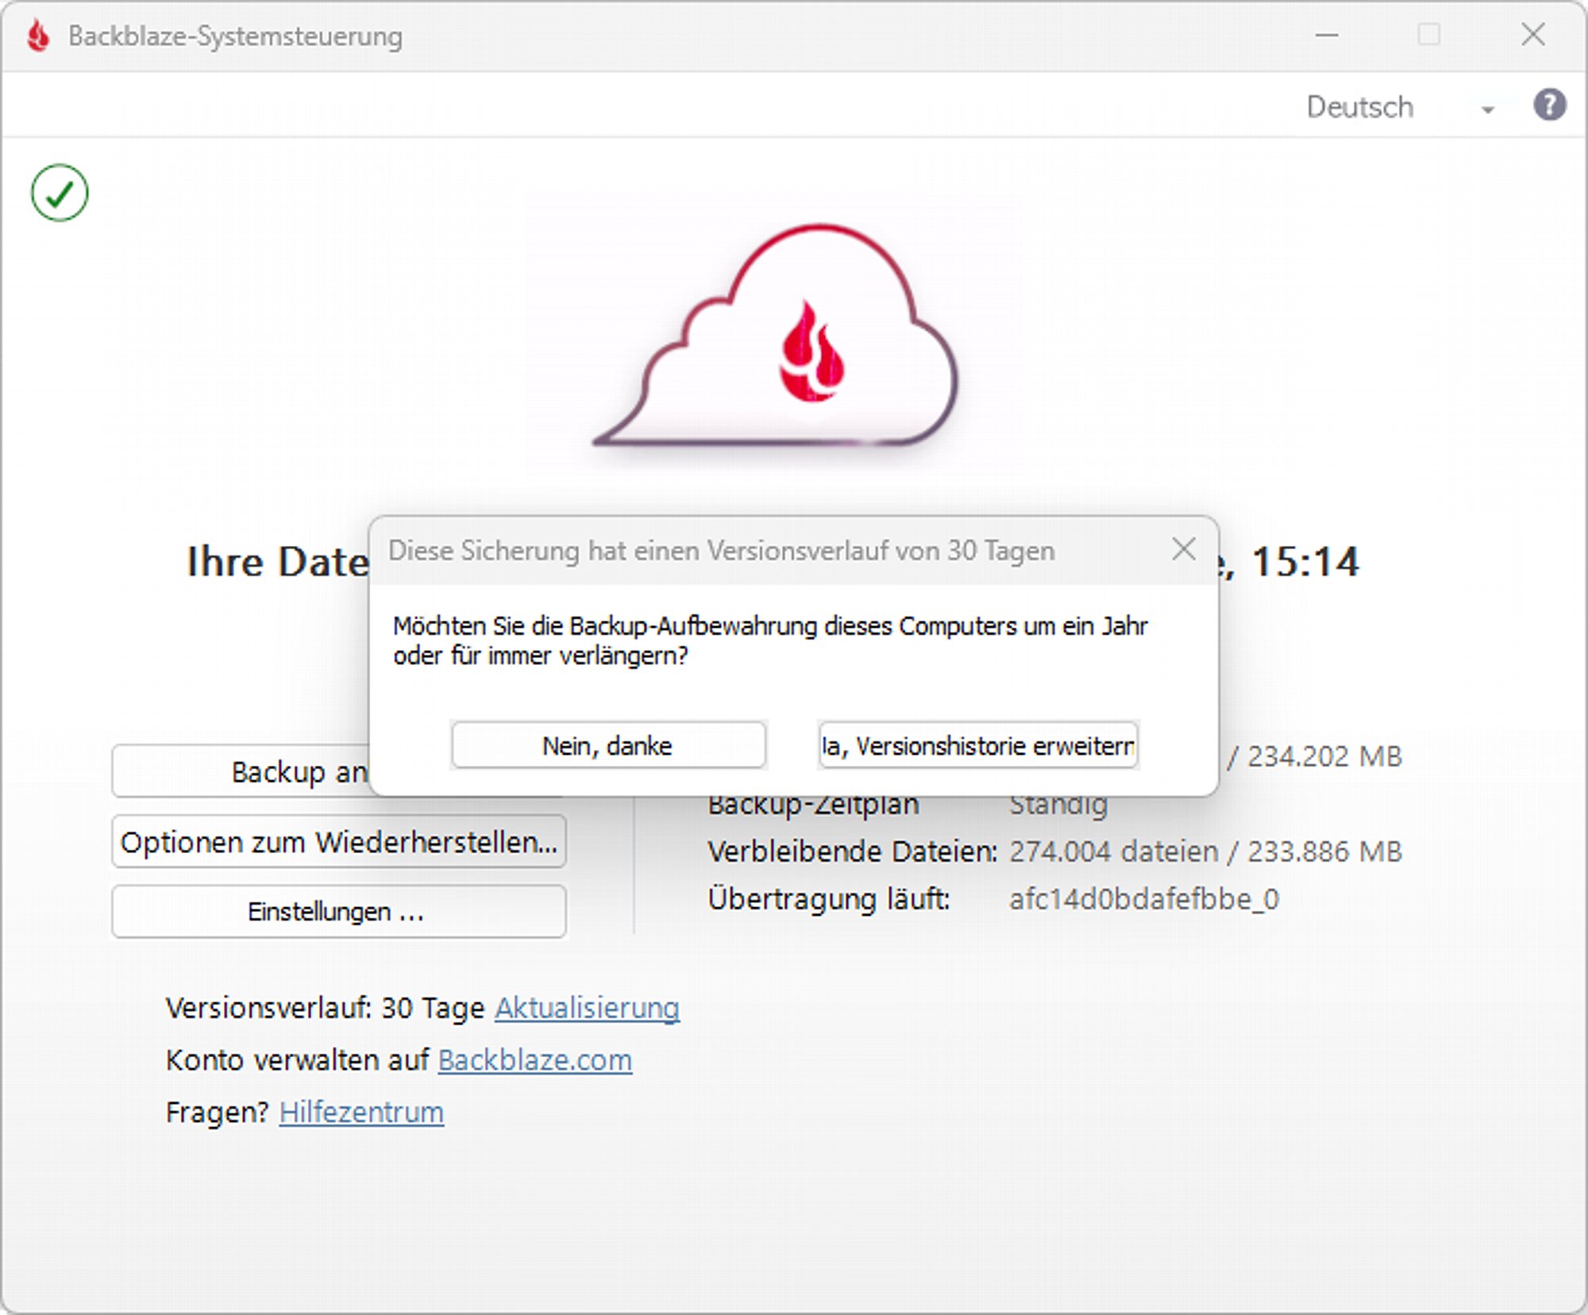Screen dimensions: 1588x1315
Task: Click the Backblaze cloud flame logo
Action: coord(776,336)
